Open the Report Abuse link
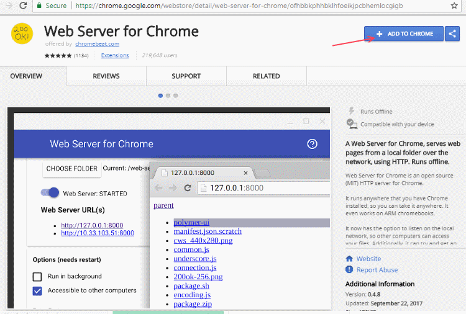Image resolution: width=466 pixels, height=314 pixels. 377,270
